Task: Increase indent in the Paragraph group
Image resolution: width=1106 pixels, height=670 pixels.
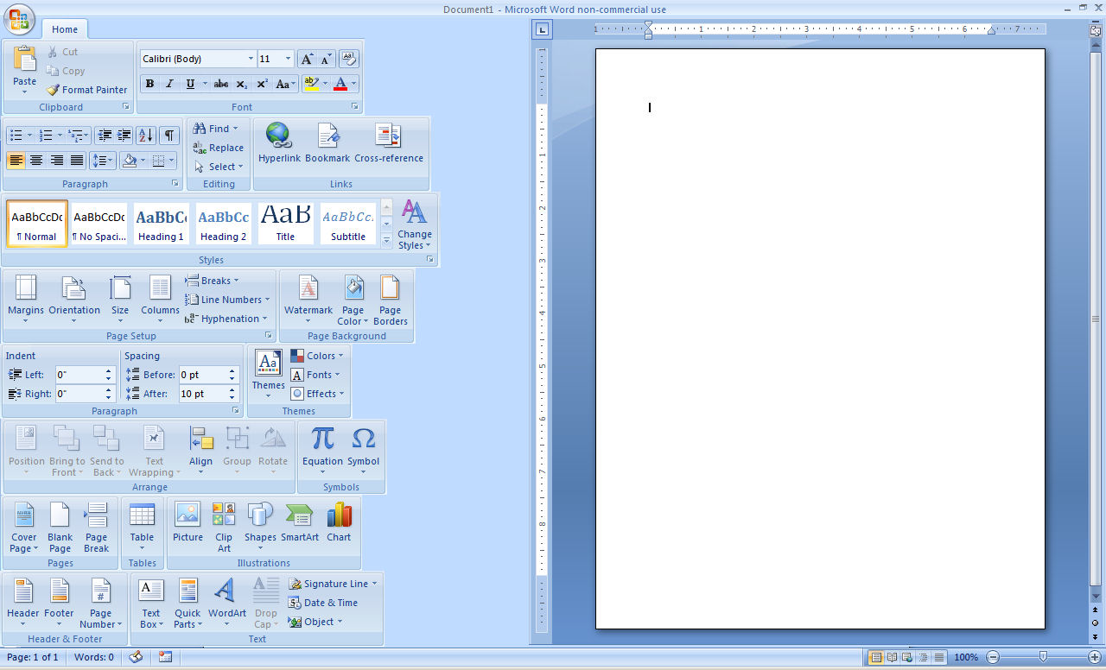Action: point(124,135)
